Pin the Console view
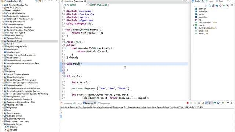Screen dimensions: 235x132 (x=214, y=103)
